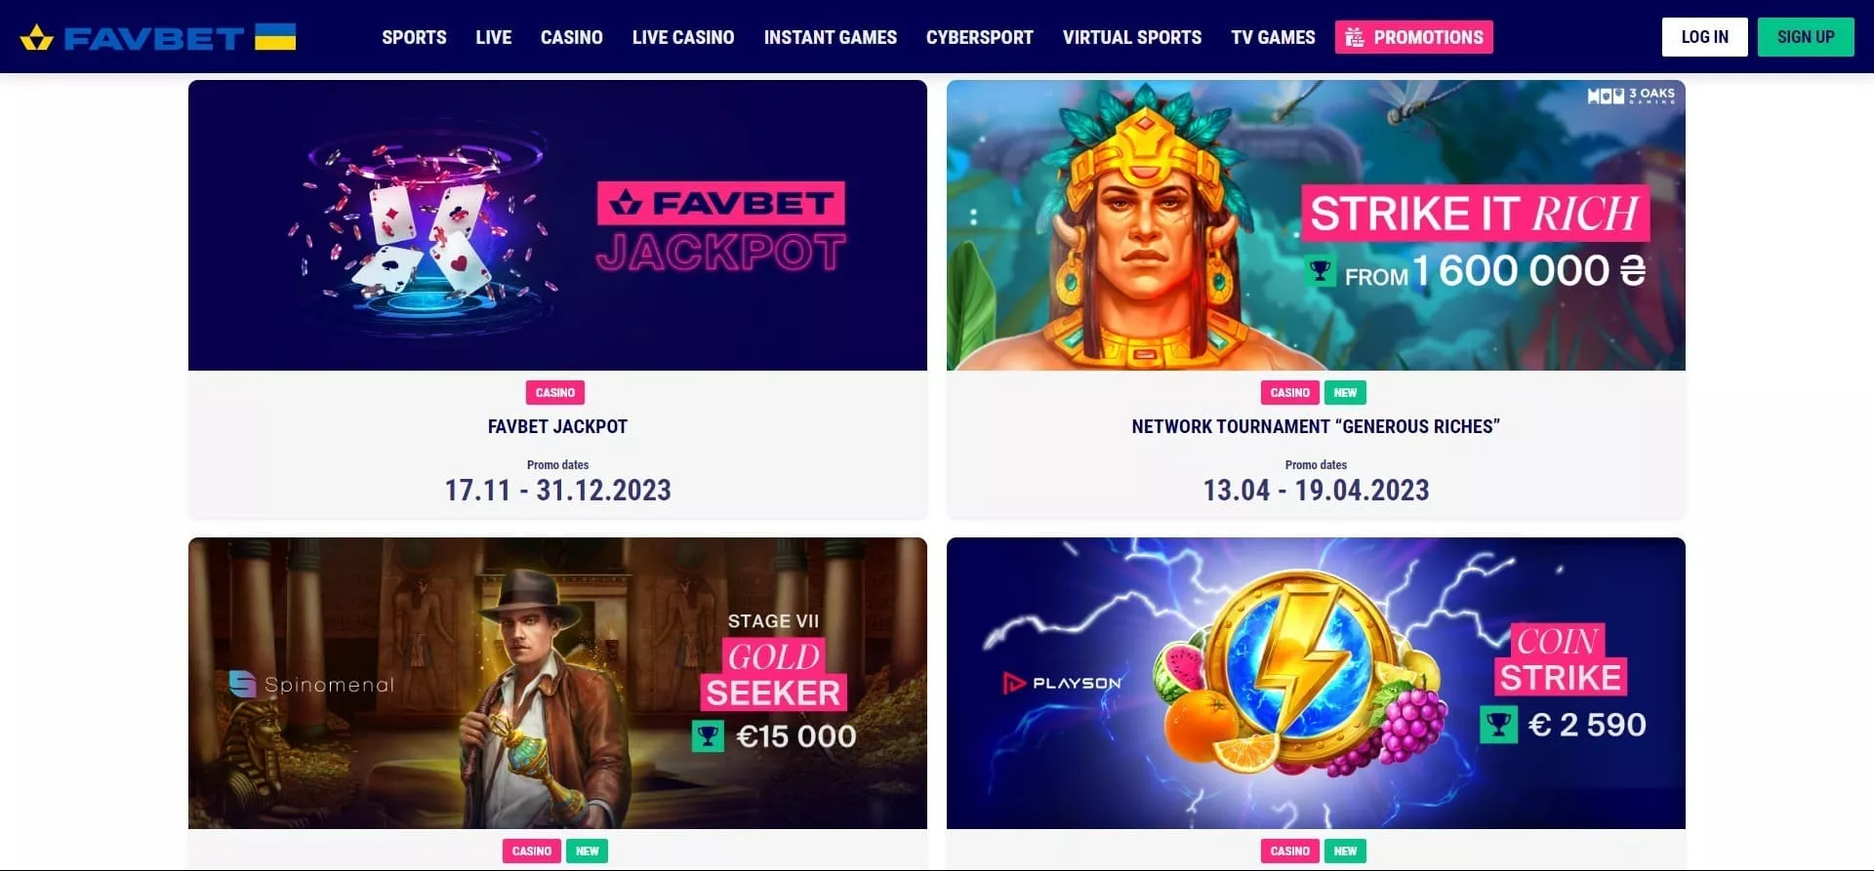This screenshot has height=871, width=1874.
Task: Click the green Sign Up button
Action: (1806, 37)
